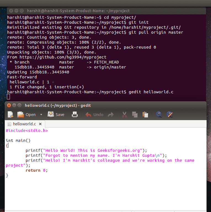
Task: Click the terminal title bar text
Action: 78,11
